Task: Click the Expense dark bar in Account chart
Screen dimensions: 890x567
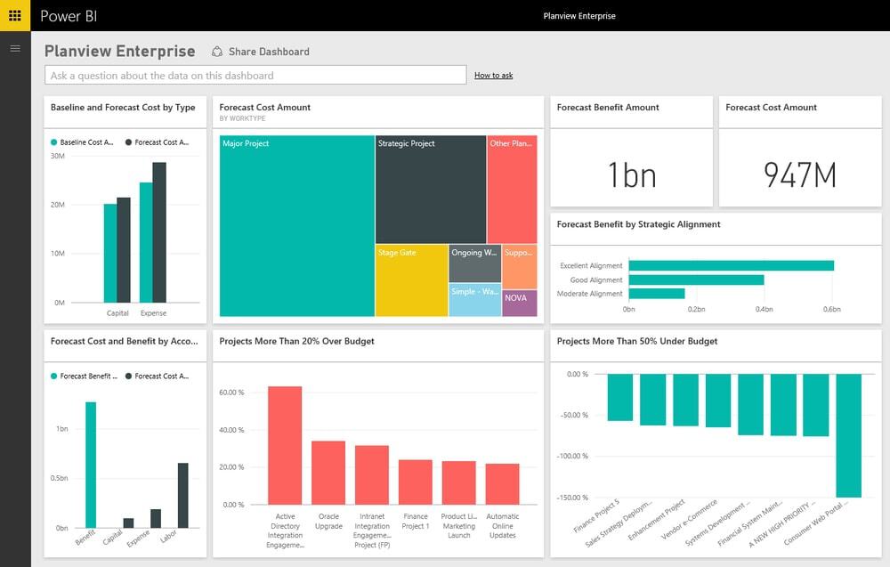Action: tap(156, 518)
